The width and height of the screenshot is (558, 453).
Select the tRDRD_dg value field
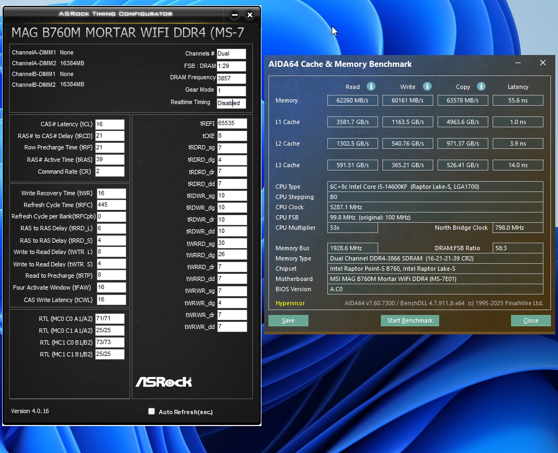(x=232, y=160)
